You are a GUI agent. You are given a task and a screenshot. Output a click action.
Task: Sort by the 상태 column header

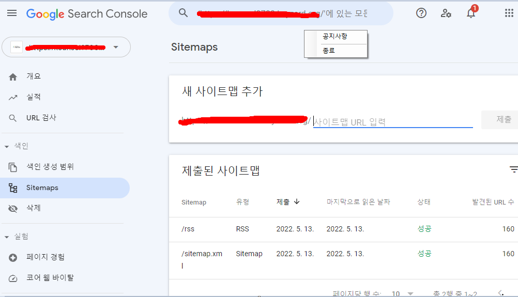click(x=424, y=202)
